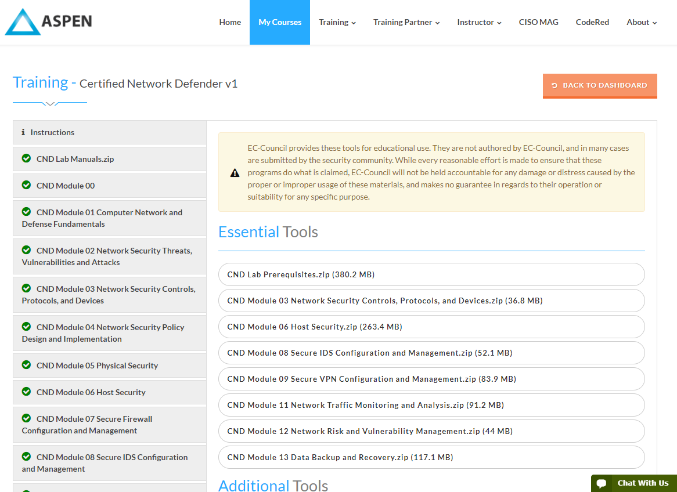
Task: Click the Additional Tools heading
Action: coord(273,486)
